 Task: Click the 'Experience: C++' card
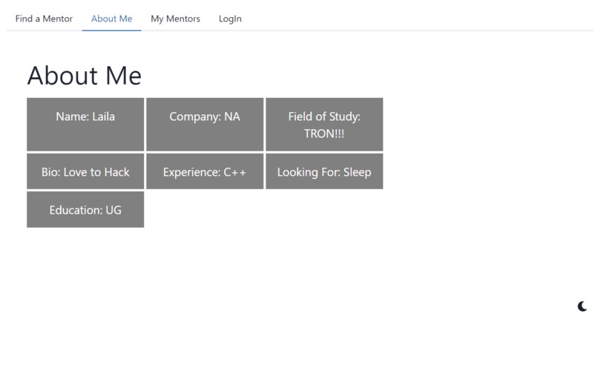pyautogui.click(x=205, y=171)
